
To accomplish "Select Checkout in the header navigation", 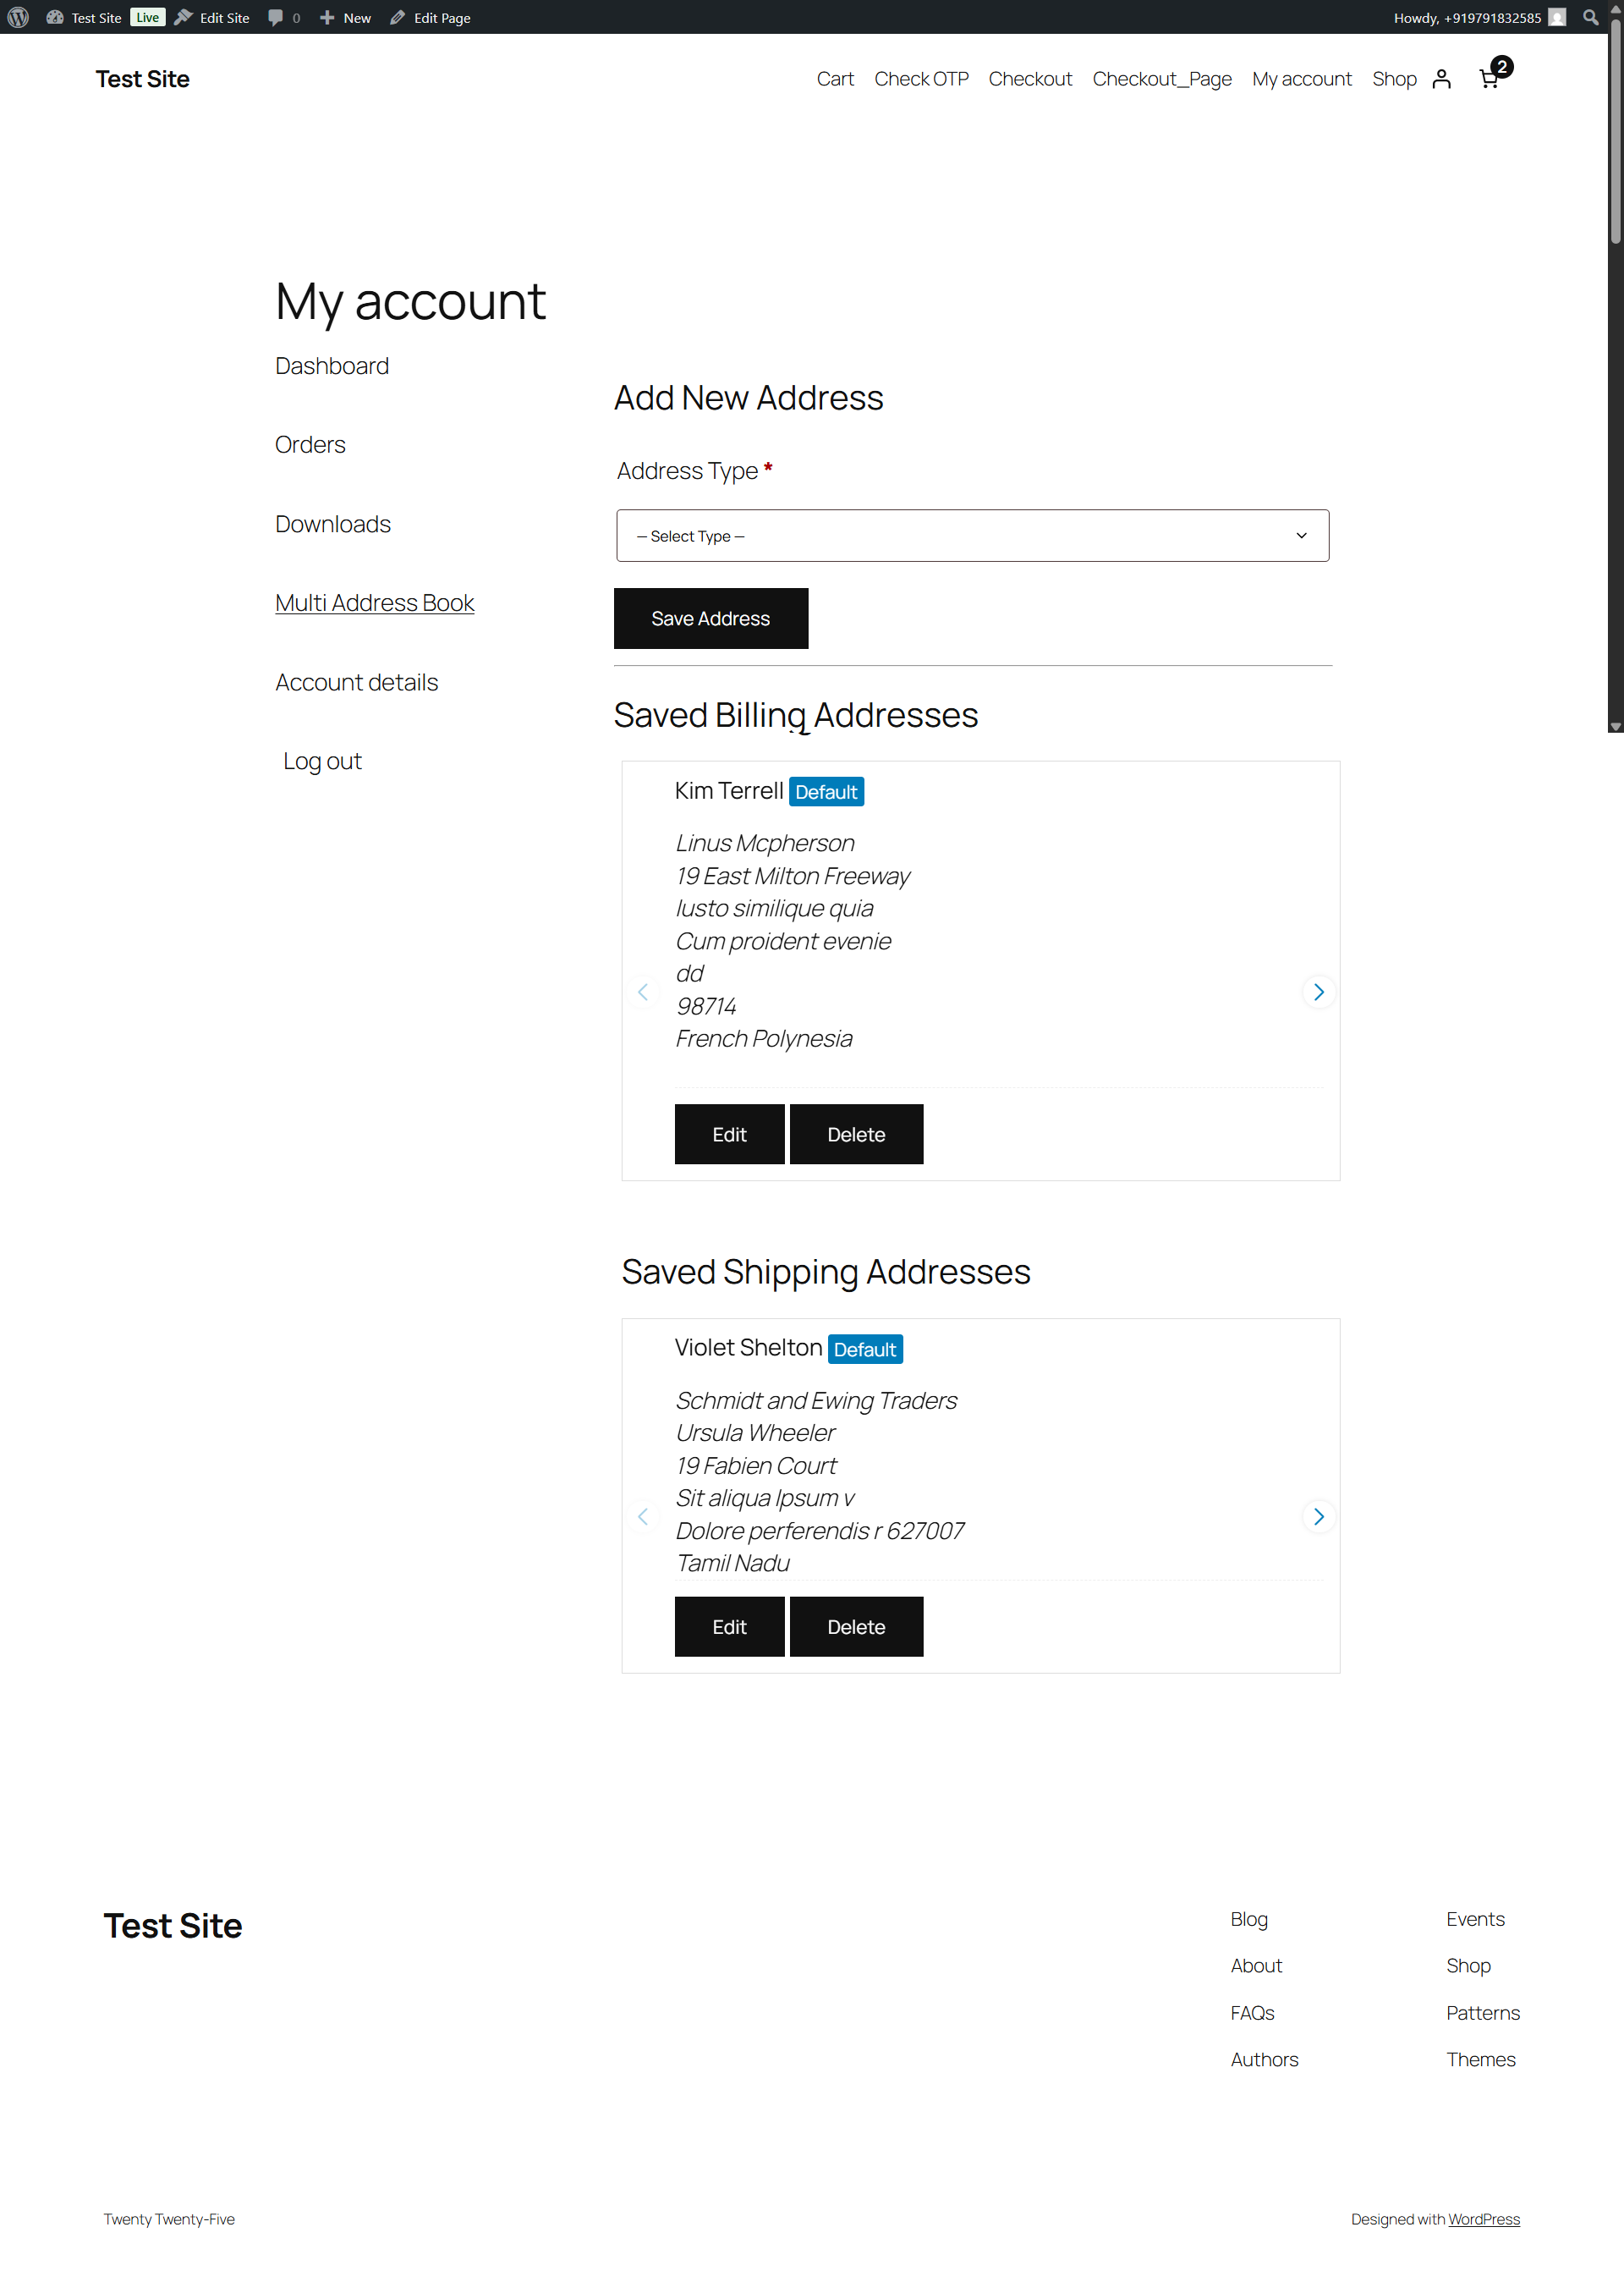I will point(1030,79).
